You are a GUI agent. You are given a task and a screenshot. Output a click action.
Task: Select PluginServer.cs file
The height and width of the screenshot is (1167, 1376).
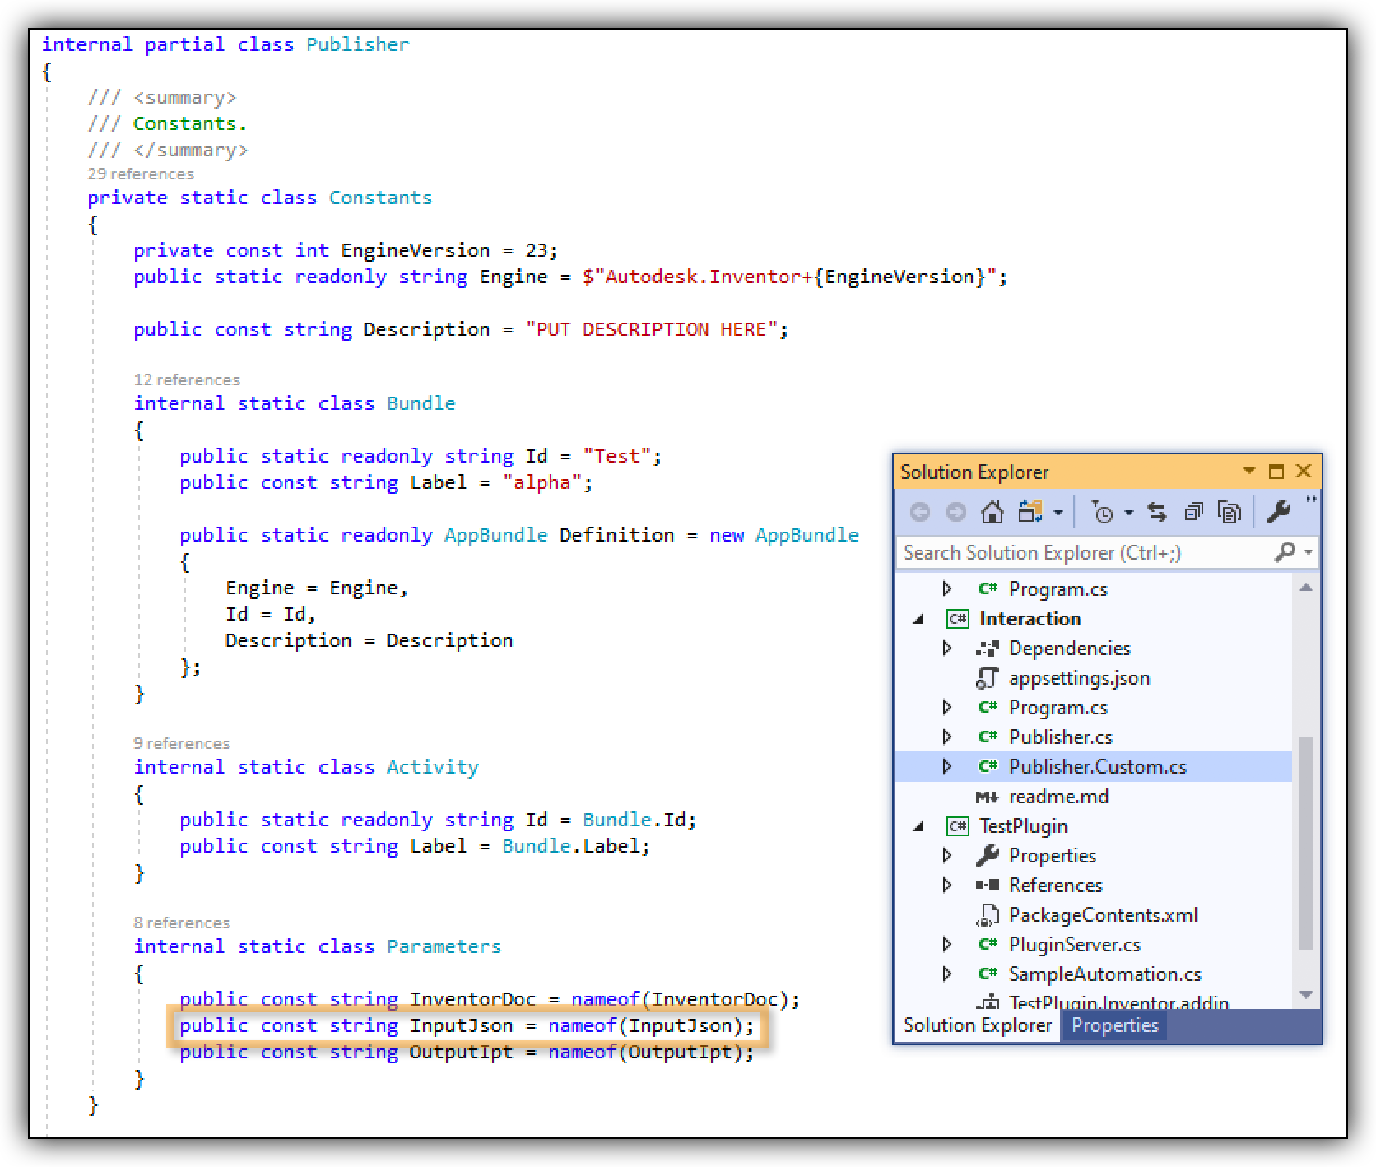point(1075,945)
